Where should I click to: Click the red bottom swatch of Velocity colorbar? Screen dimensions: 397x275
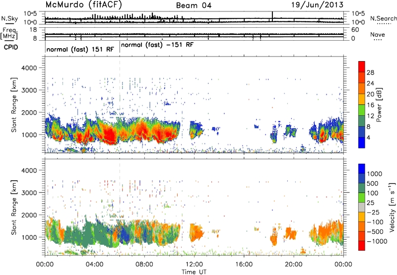point(362,246)
